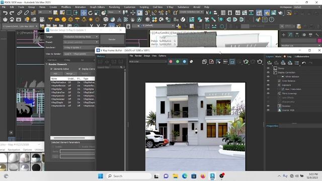Click the Undo arrow in main toolbar
Screen dimensions: 322x181
coord(5,13)
